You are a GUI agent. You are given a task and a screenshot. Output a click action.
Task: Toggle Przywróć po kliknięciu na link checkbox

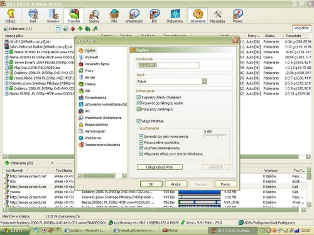[x=138, y=103]
